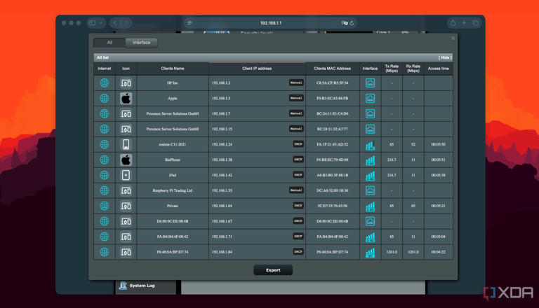Viewport: 539px width, 308px height.
Task: Click the Apple logo icon in the 192.168.1.5 row
Action: tap(126, 98)
